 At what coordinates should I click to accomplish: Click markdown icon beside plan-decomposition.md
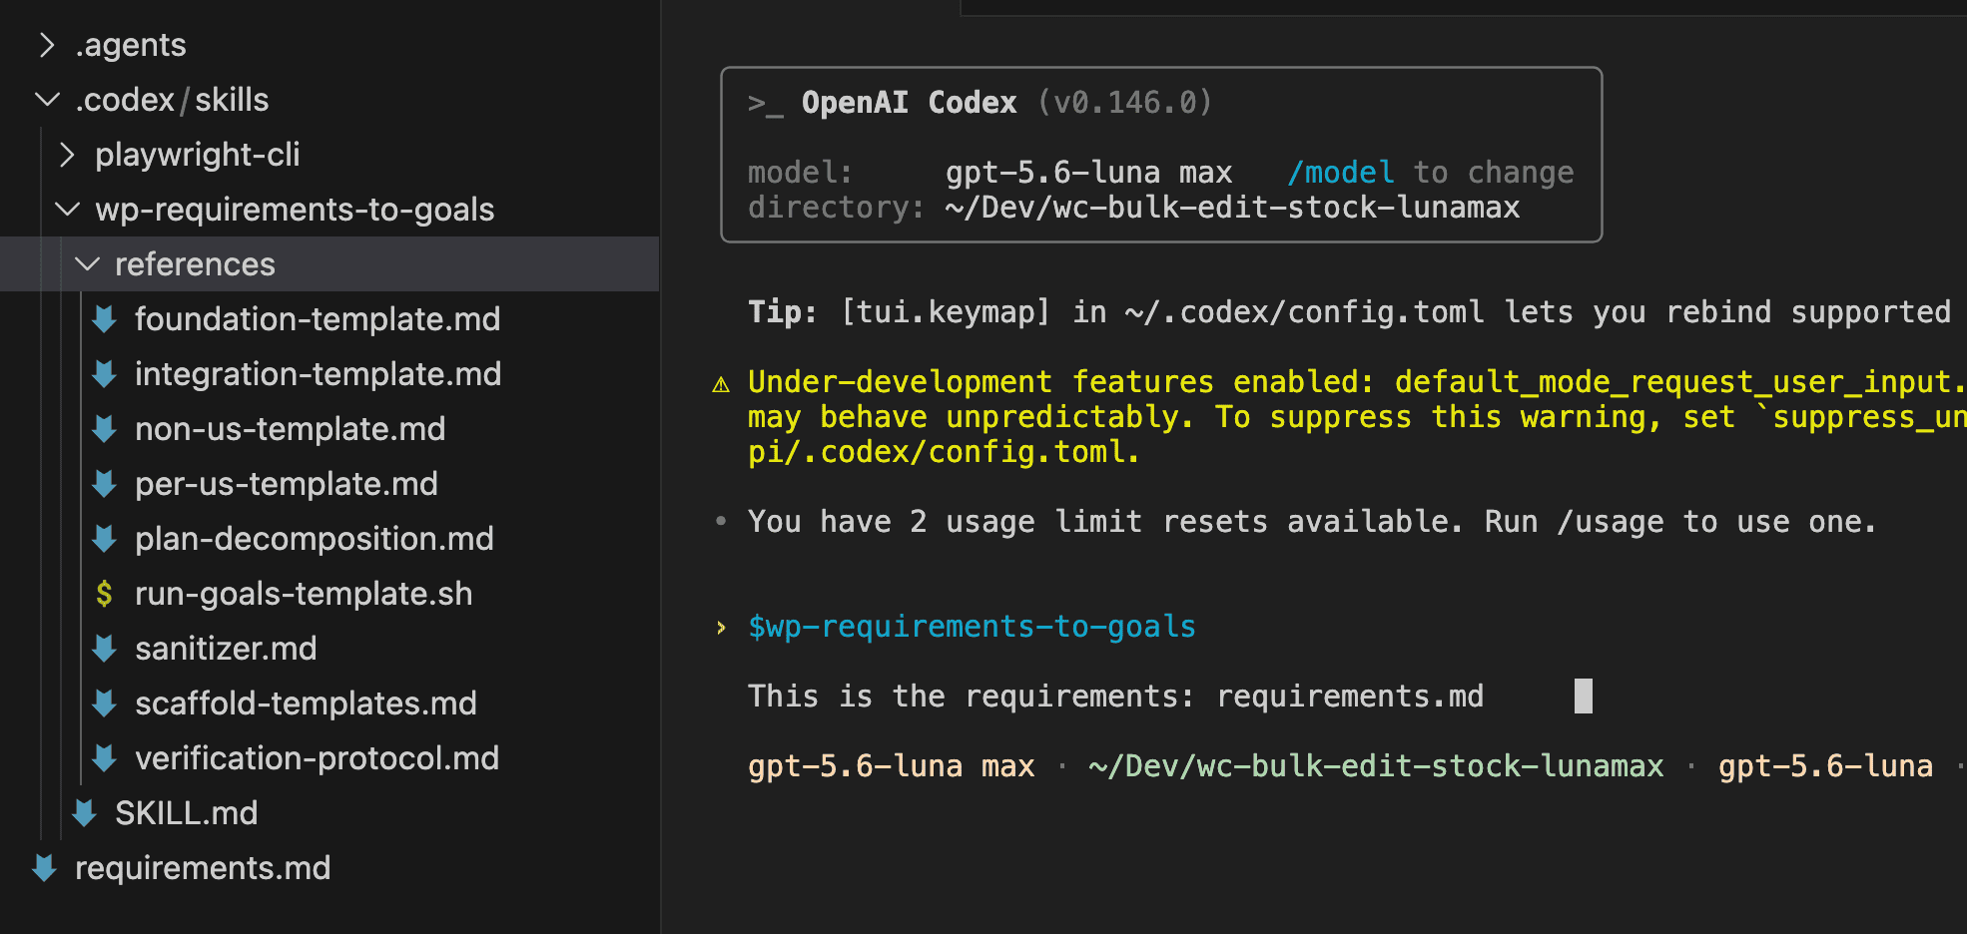104,539
